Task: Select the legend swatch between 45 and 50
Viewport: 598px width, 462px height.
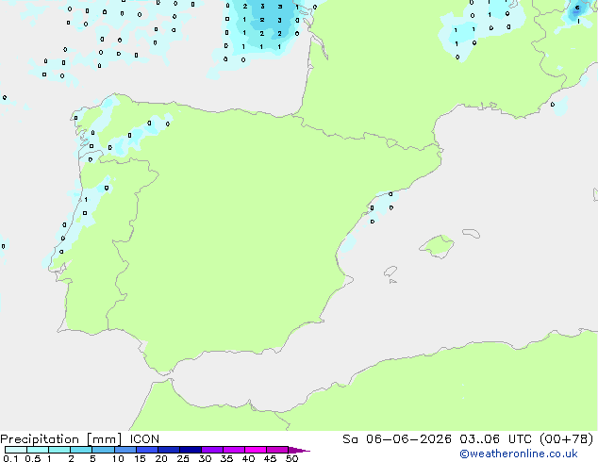Action: pos(277,450)
